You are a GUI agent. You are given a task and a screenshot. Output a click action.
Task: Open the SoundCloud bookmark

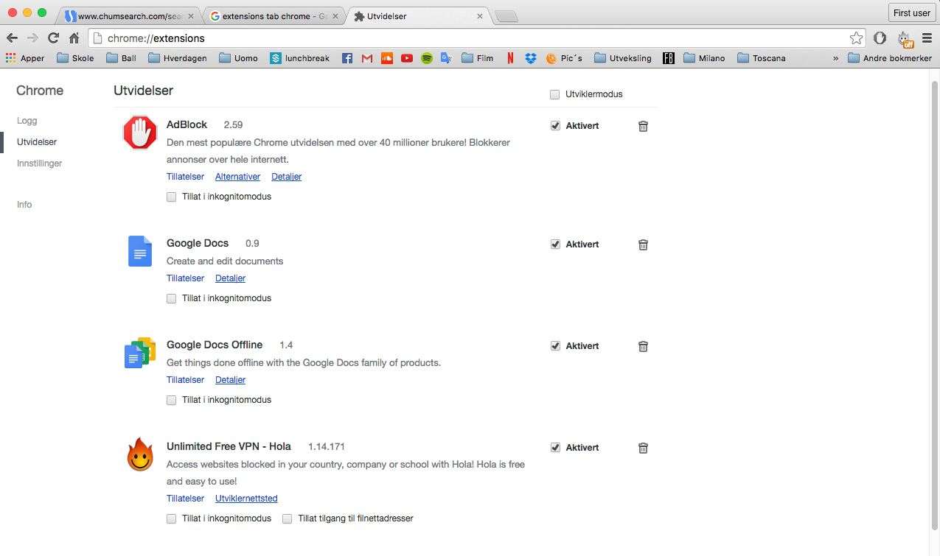pos(387,58)
